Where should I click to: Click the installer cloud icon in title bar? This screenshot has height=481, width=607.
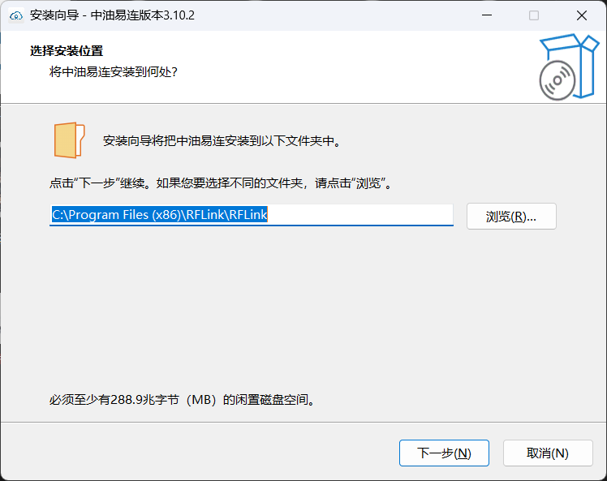pos(16,15)
